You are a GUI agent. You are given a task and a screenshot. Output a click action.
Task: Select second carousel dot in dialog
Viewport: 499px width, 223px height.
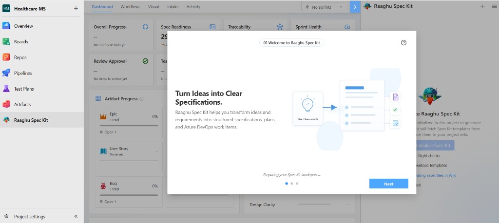(x=292, y=184)
